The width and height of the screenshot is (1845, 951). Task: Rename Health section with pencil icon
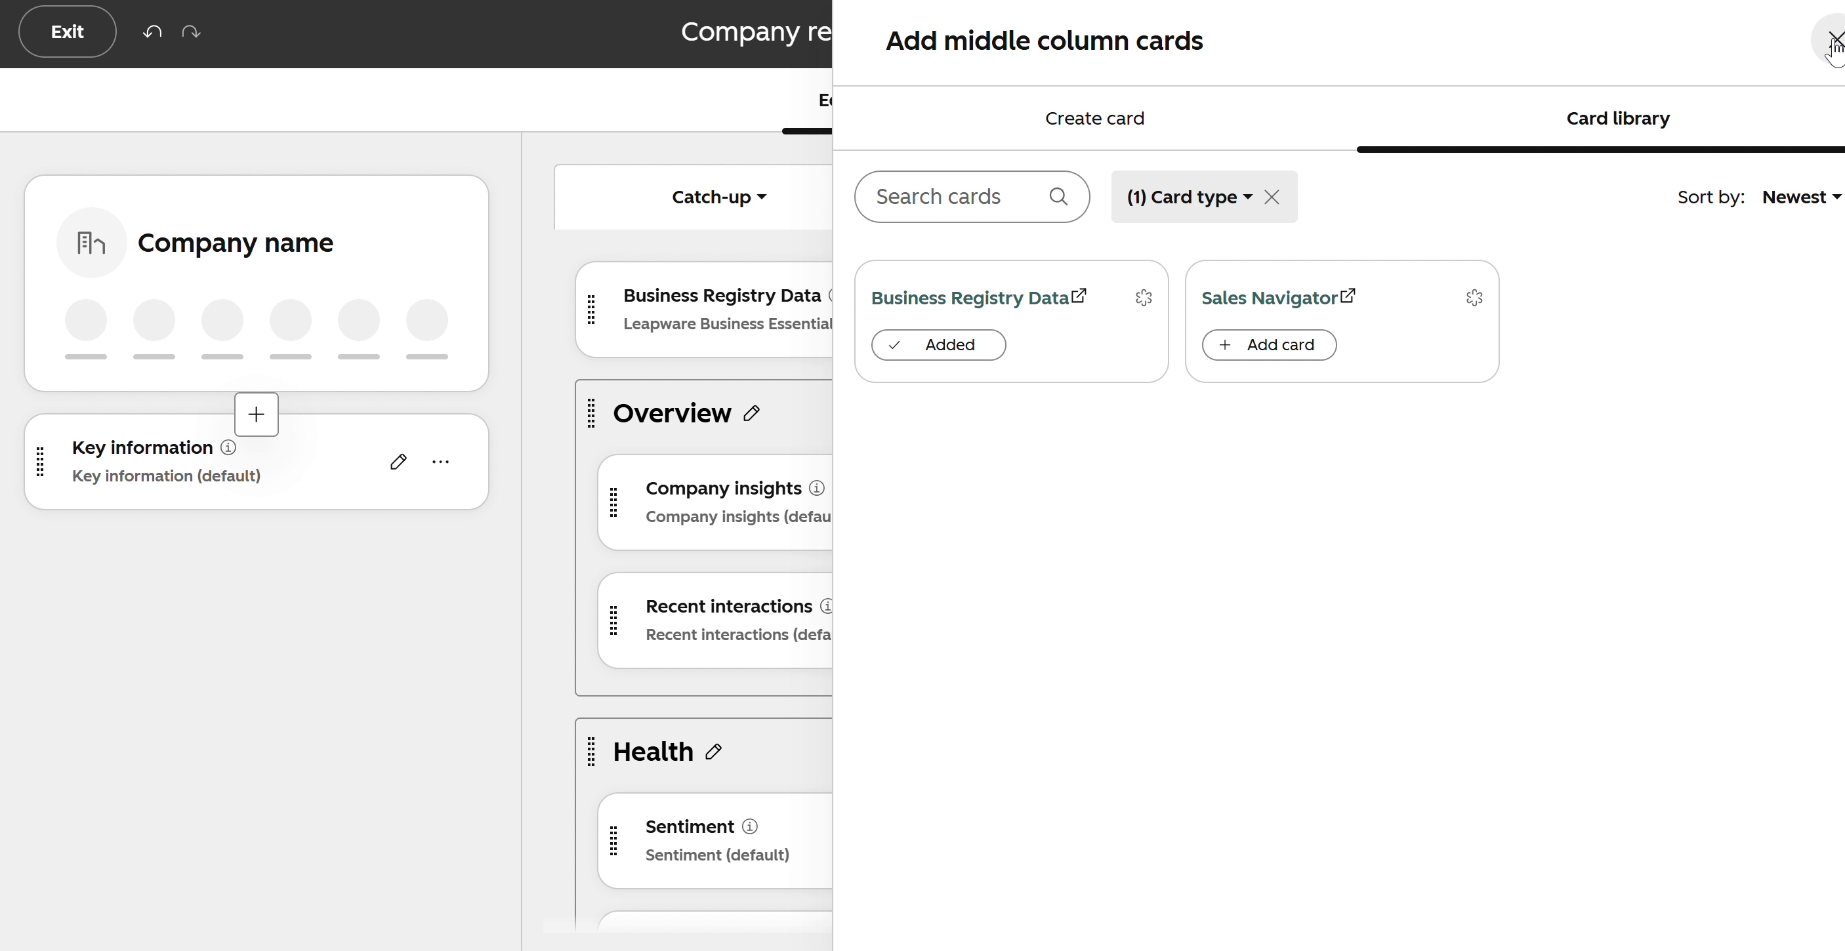(713, 751)
